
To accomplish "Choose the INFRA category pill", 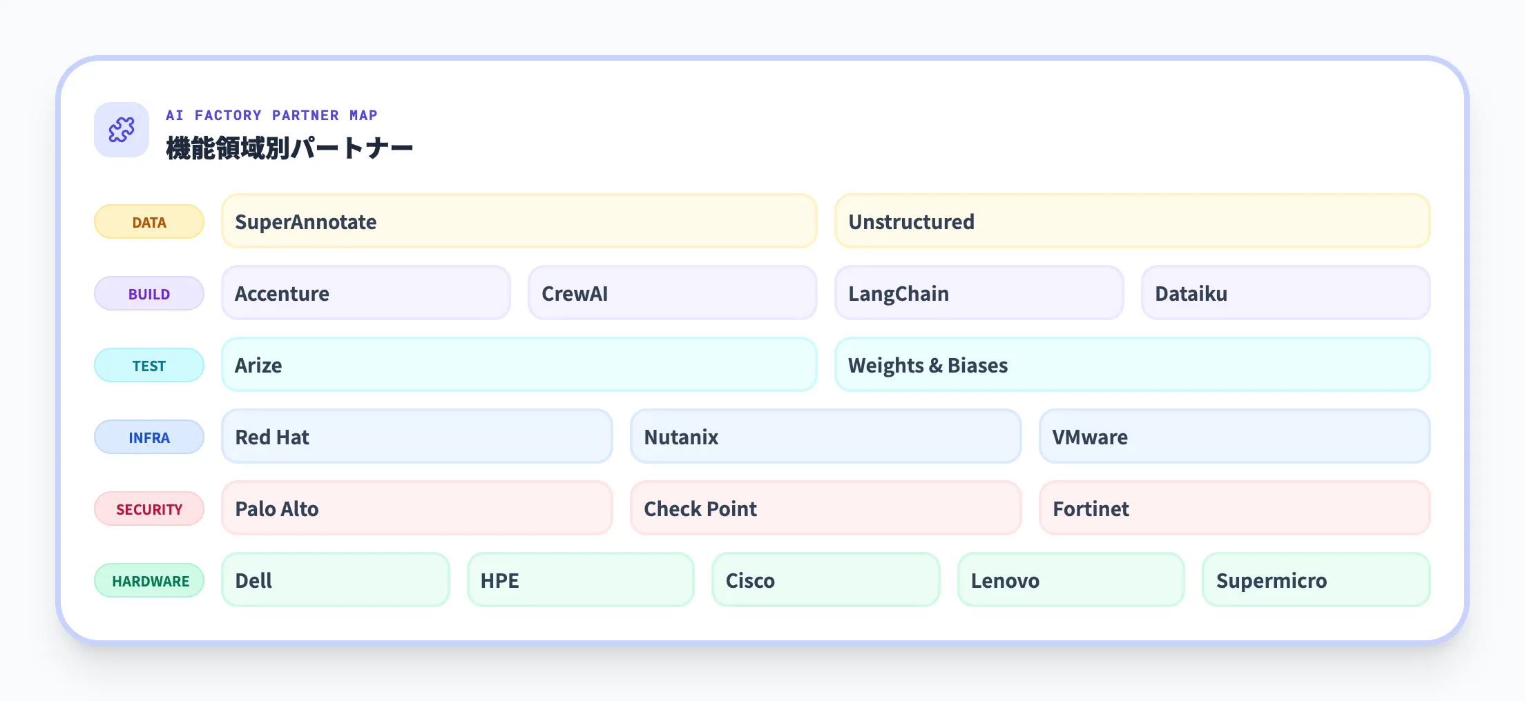I will (x=149, y=437).
